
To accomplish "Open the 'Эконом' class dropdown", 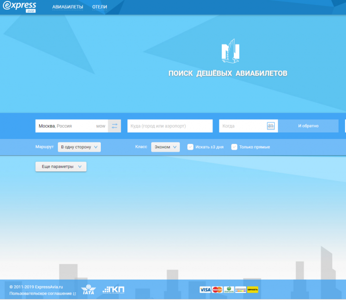I will 165,147.
